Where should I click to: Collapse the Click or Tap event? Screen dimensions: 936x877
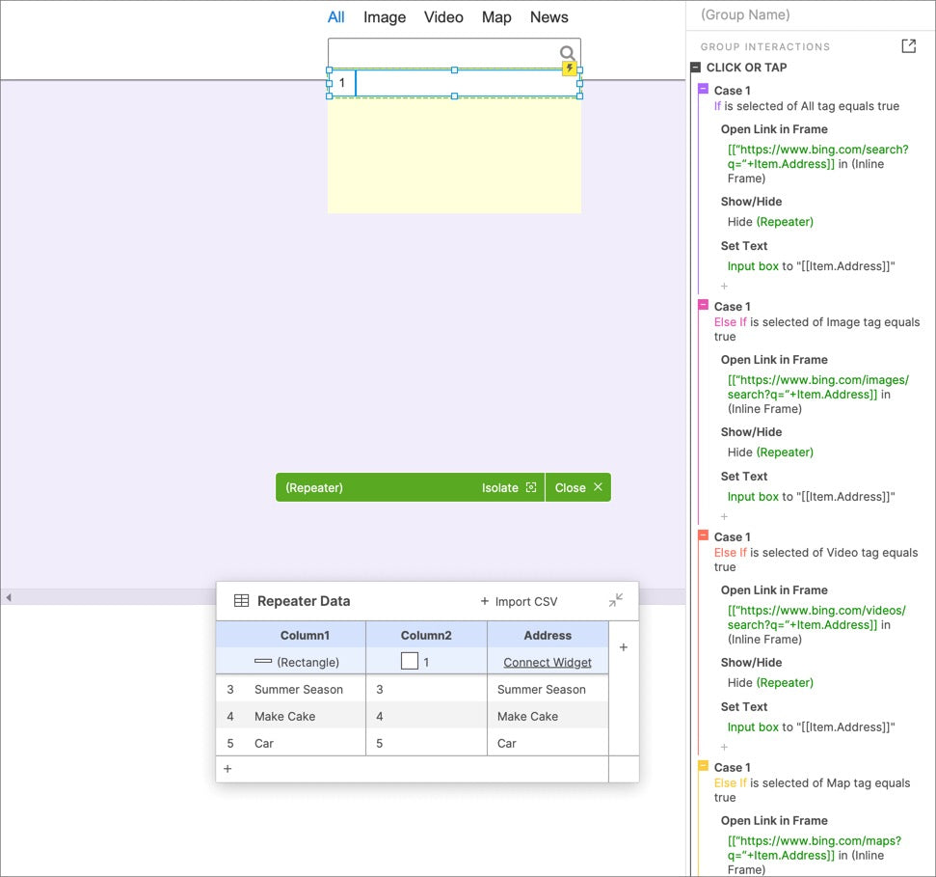click(x=695, y=68)
